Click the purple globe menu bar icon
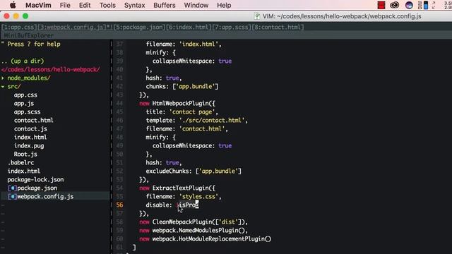 409,5
